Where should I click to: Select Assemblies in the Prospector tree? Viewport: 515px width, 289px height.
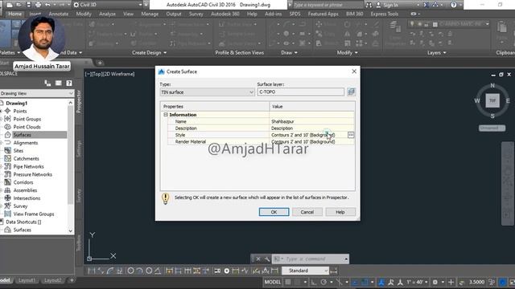tap(25, 190)
